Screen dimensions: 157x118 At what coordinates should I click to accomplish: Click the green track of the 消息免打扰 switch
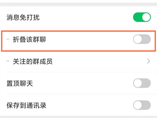tap(137, 18)
